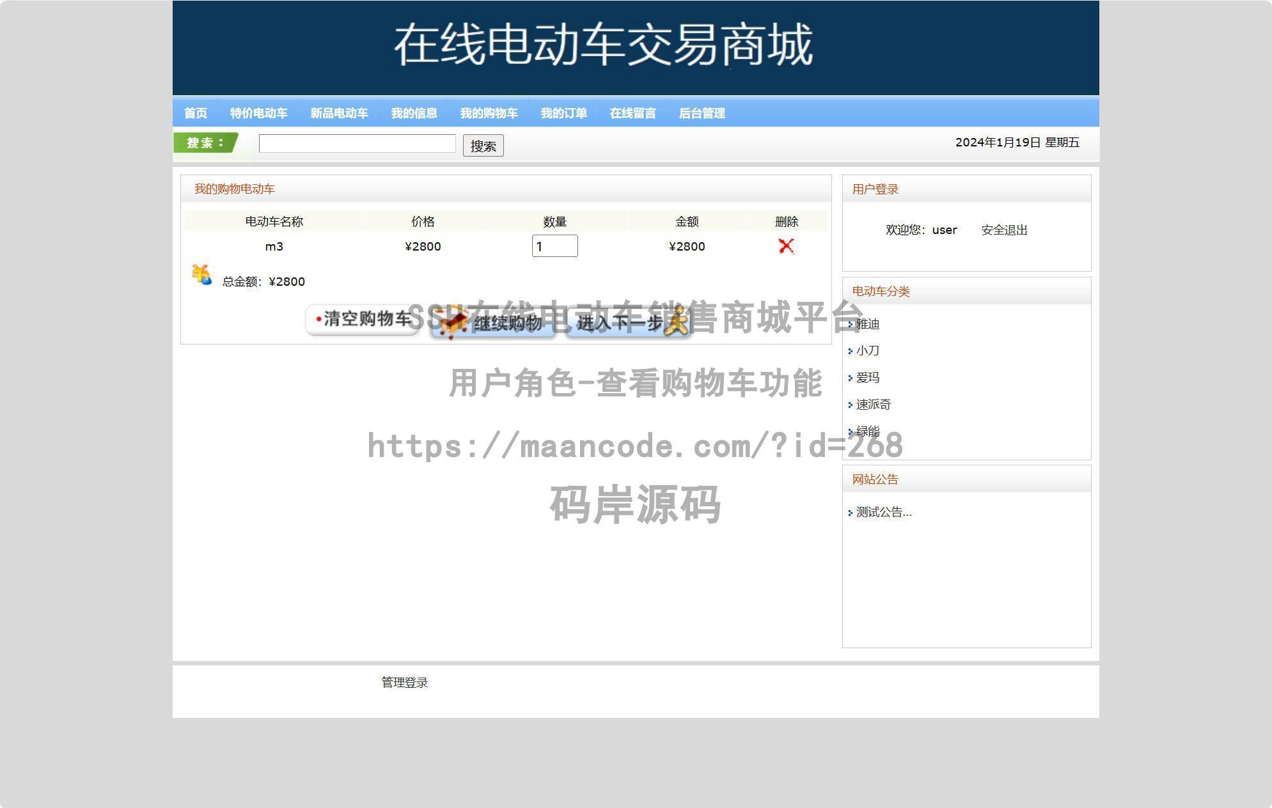The width and height of the screenshot is (1272, 808).
Task: Click the 我的购物电动车 panel title
Action: [x=235, y=189]
